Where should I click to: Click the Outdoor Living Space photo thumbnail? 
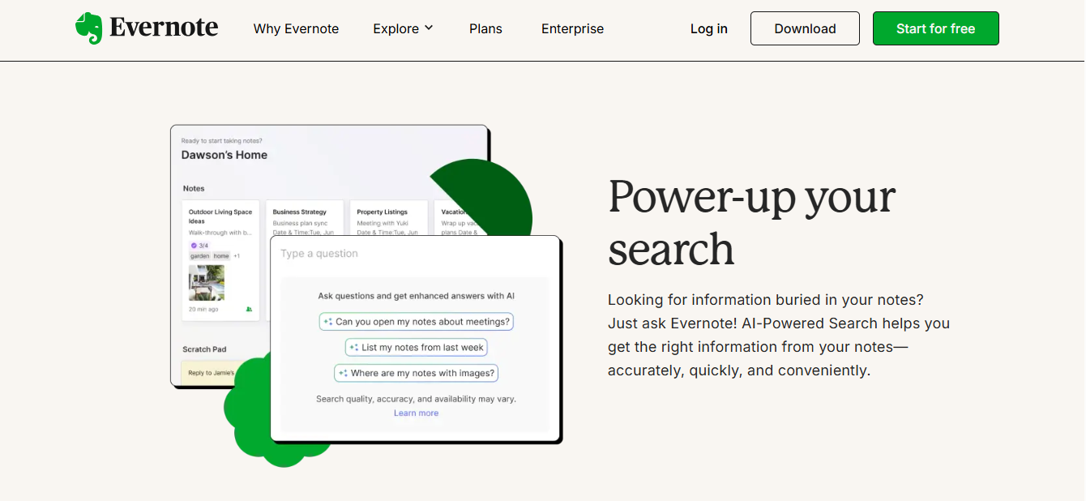click(x=207, y=283)
